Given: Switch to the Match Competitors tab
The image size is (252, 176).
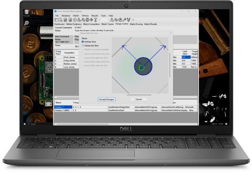Looking at the screenshot, I should tap(92, 24).
